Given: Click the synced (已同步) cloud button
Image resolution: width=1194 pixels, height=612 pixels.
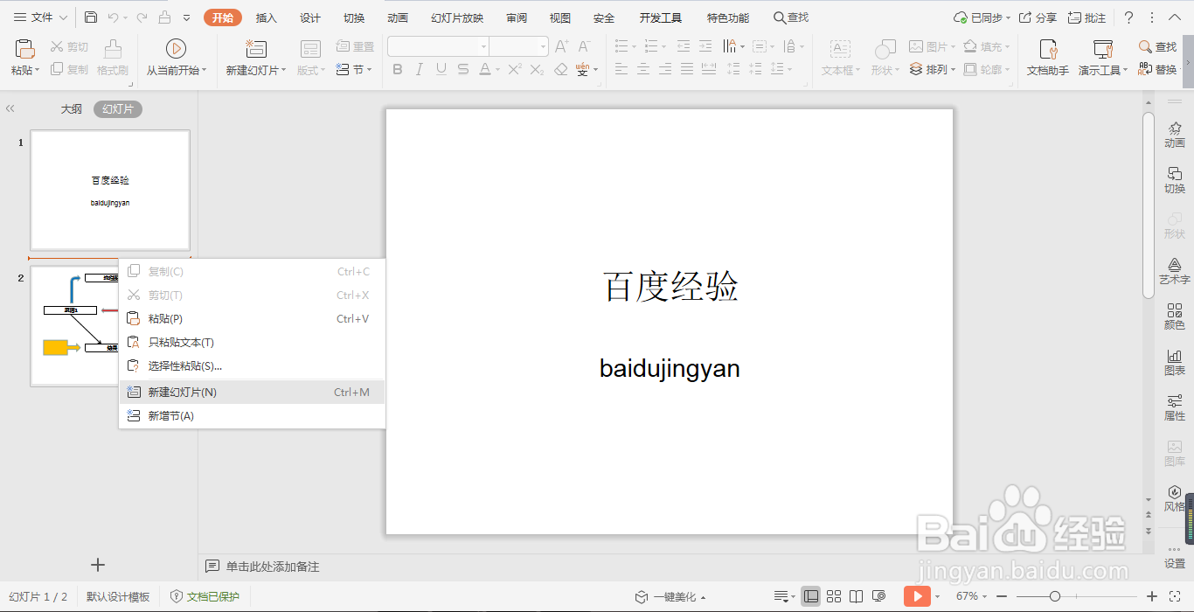Looking at the screenshot, I should (x=982, y=17).
